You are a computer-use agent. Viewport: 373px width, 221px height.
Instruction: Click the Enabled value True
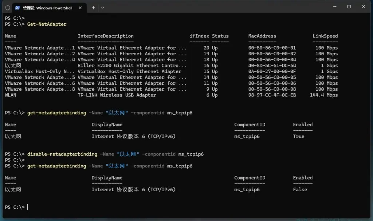[298, 137]
